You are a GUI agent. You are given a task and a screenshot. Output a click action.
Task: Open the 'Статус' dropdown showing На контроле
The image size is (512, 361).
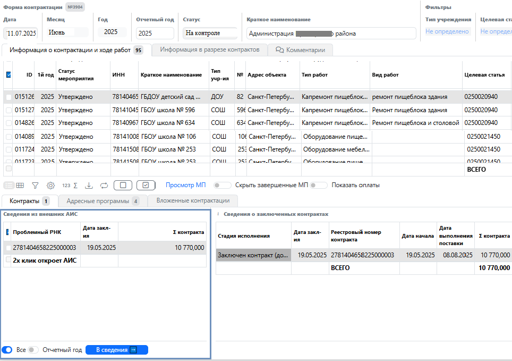(x=210, y=33)
